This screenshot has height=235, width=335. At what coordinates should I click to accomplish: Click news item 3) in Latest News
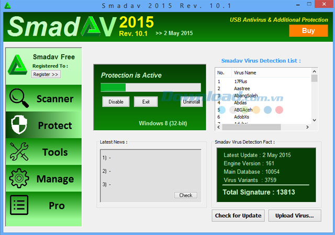[x=106, y=184]
